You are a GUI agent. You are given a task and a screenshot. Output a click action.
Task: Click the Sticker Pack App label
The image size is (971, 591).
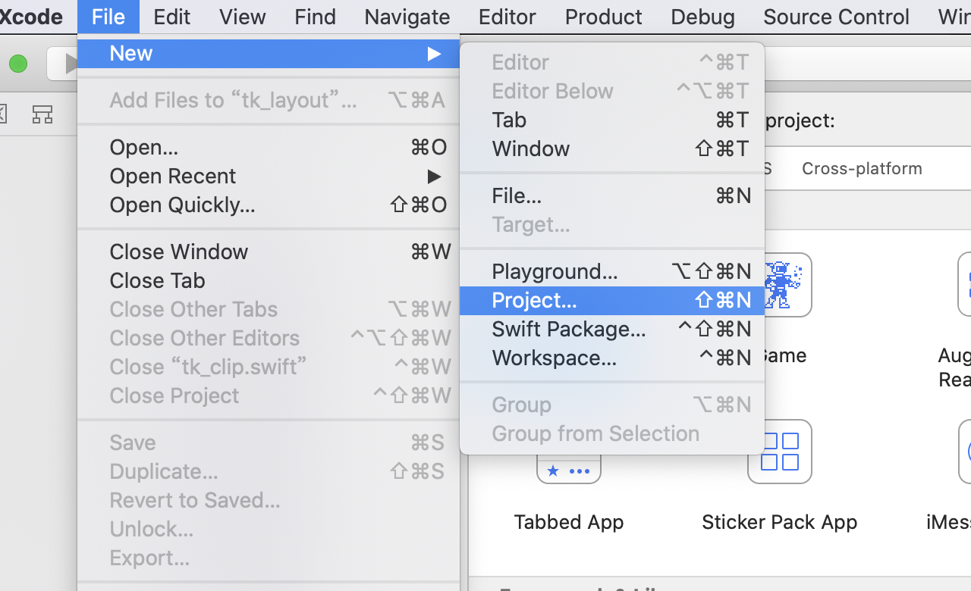coord(780,522)
